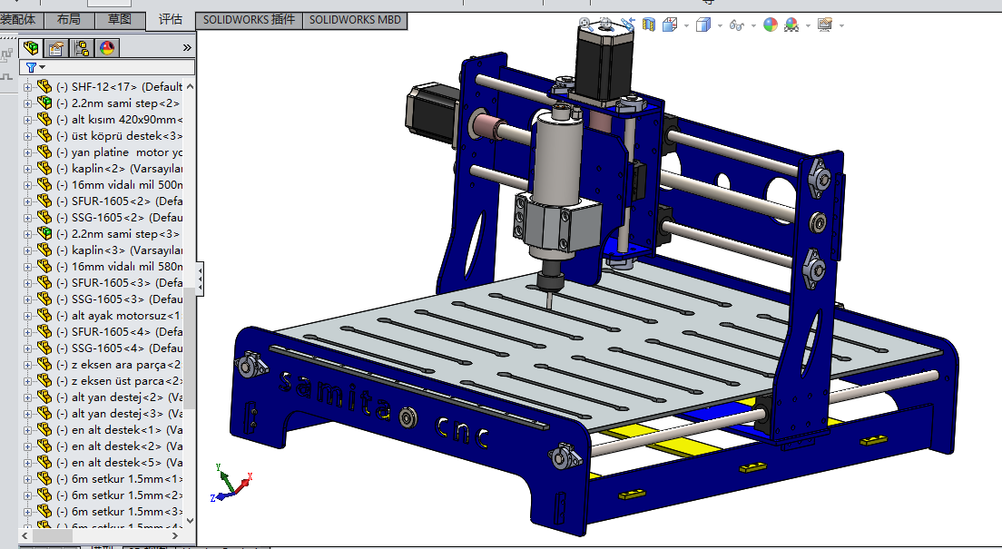Viewport: 1002px width, 549px height.
Task: Expand the z eksen ara parça<2> node
Action: (27, 365)
